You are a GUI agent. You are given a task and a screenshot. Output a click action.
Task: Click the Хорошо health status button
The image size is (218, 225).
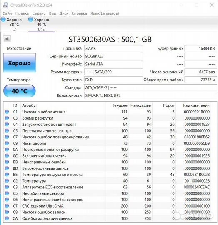point(19,63)
